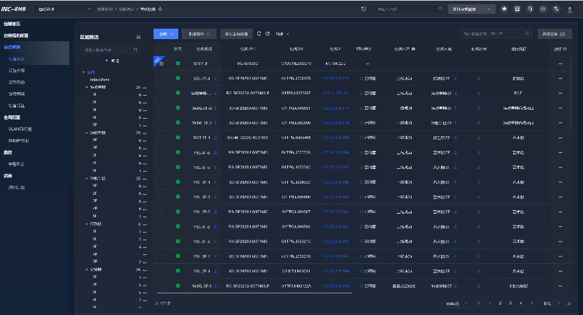Screen dimensions: 583x315
Task: Tick the select-all checkbox in the table header
Action: 160,49
